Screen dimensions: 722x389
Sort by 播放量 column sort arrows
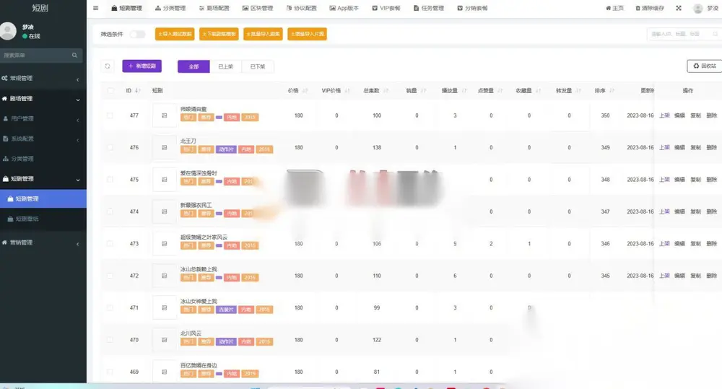point(464,91)
